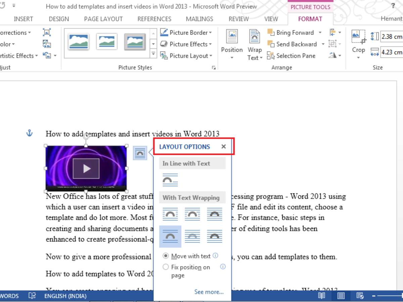
Task: Go to the MAILINGS tab
Action: coord(199,19)
